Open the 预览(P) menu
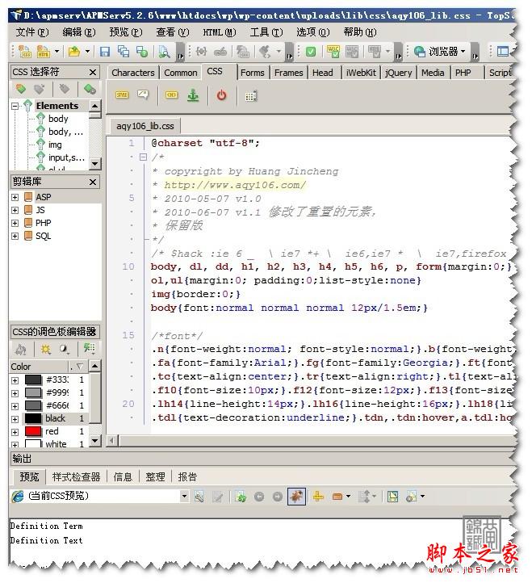Viewport: 532px width, 583px height. pyautogui.click(x=126, y=32)
